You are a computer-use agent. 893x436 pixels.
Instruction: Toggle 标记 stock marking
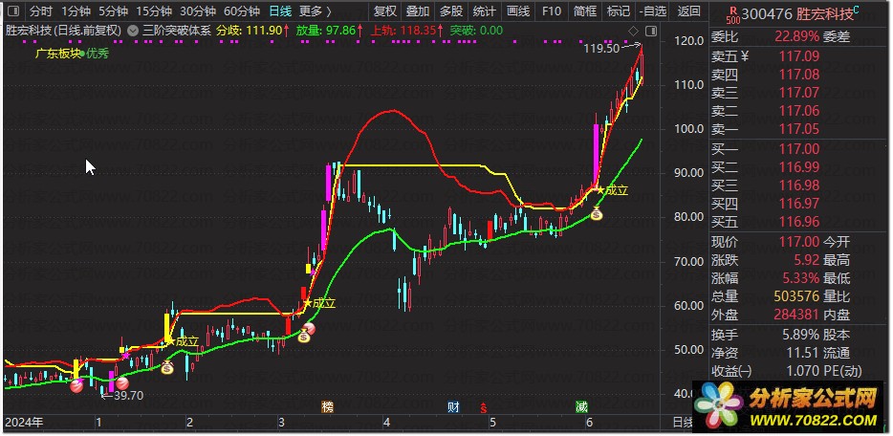click(x=619, y=11)
